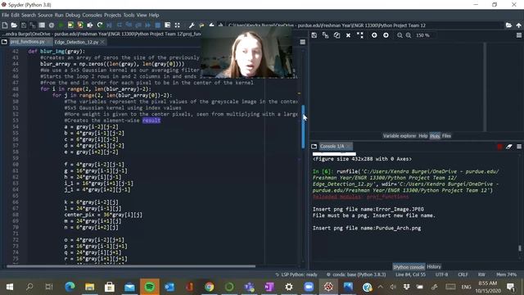Open the Help menu
524x295 pixels.
point(154,15)
